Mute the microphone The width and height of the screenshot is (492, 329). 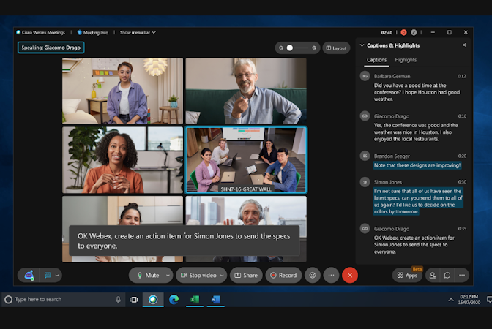pos(149,276)
